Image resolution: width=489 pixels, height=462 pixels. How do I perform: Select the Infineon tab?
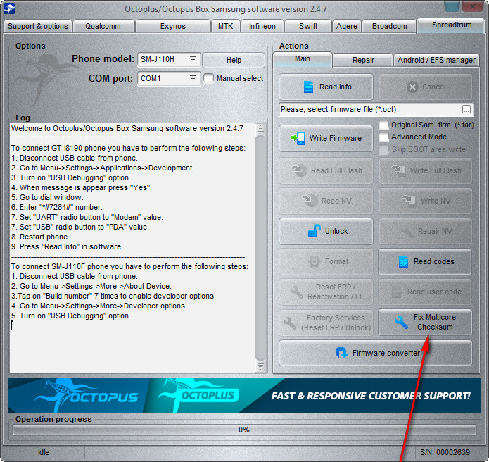(262, 26)
